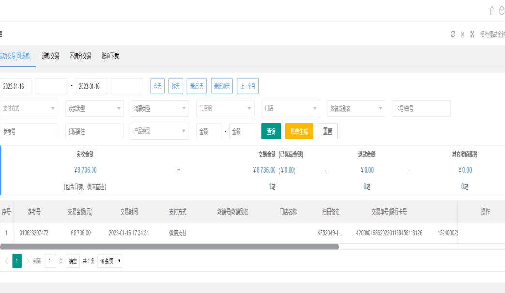Open the 支付方式 dropdown
The image size is (505, 293).
click(29, 108)
